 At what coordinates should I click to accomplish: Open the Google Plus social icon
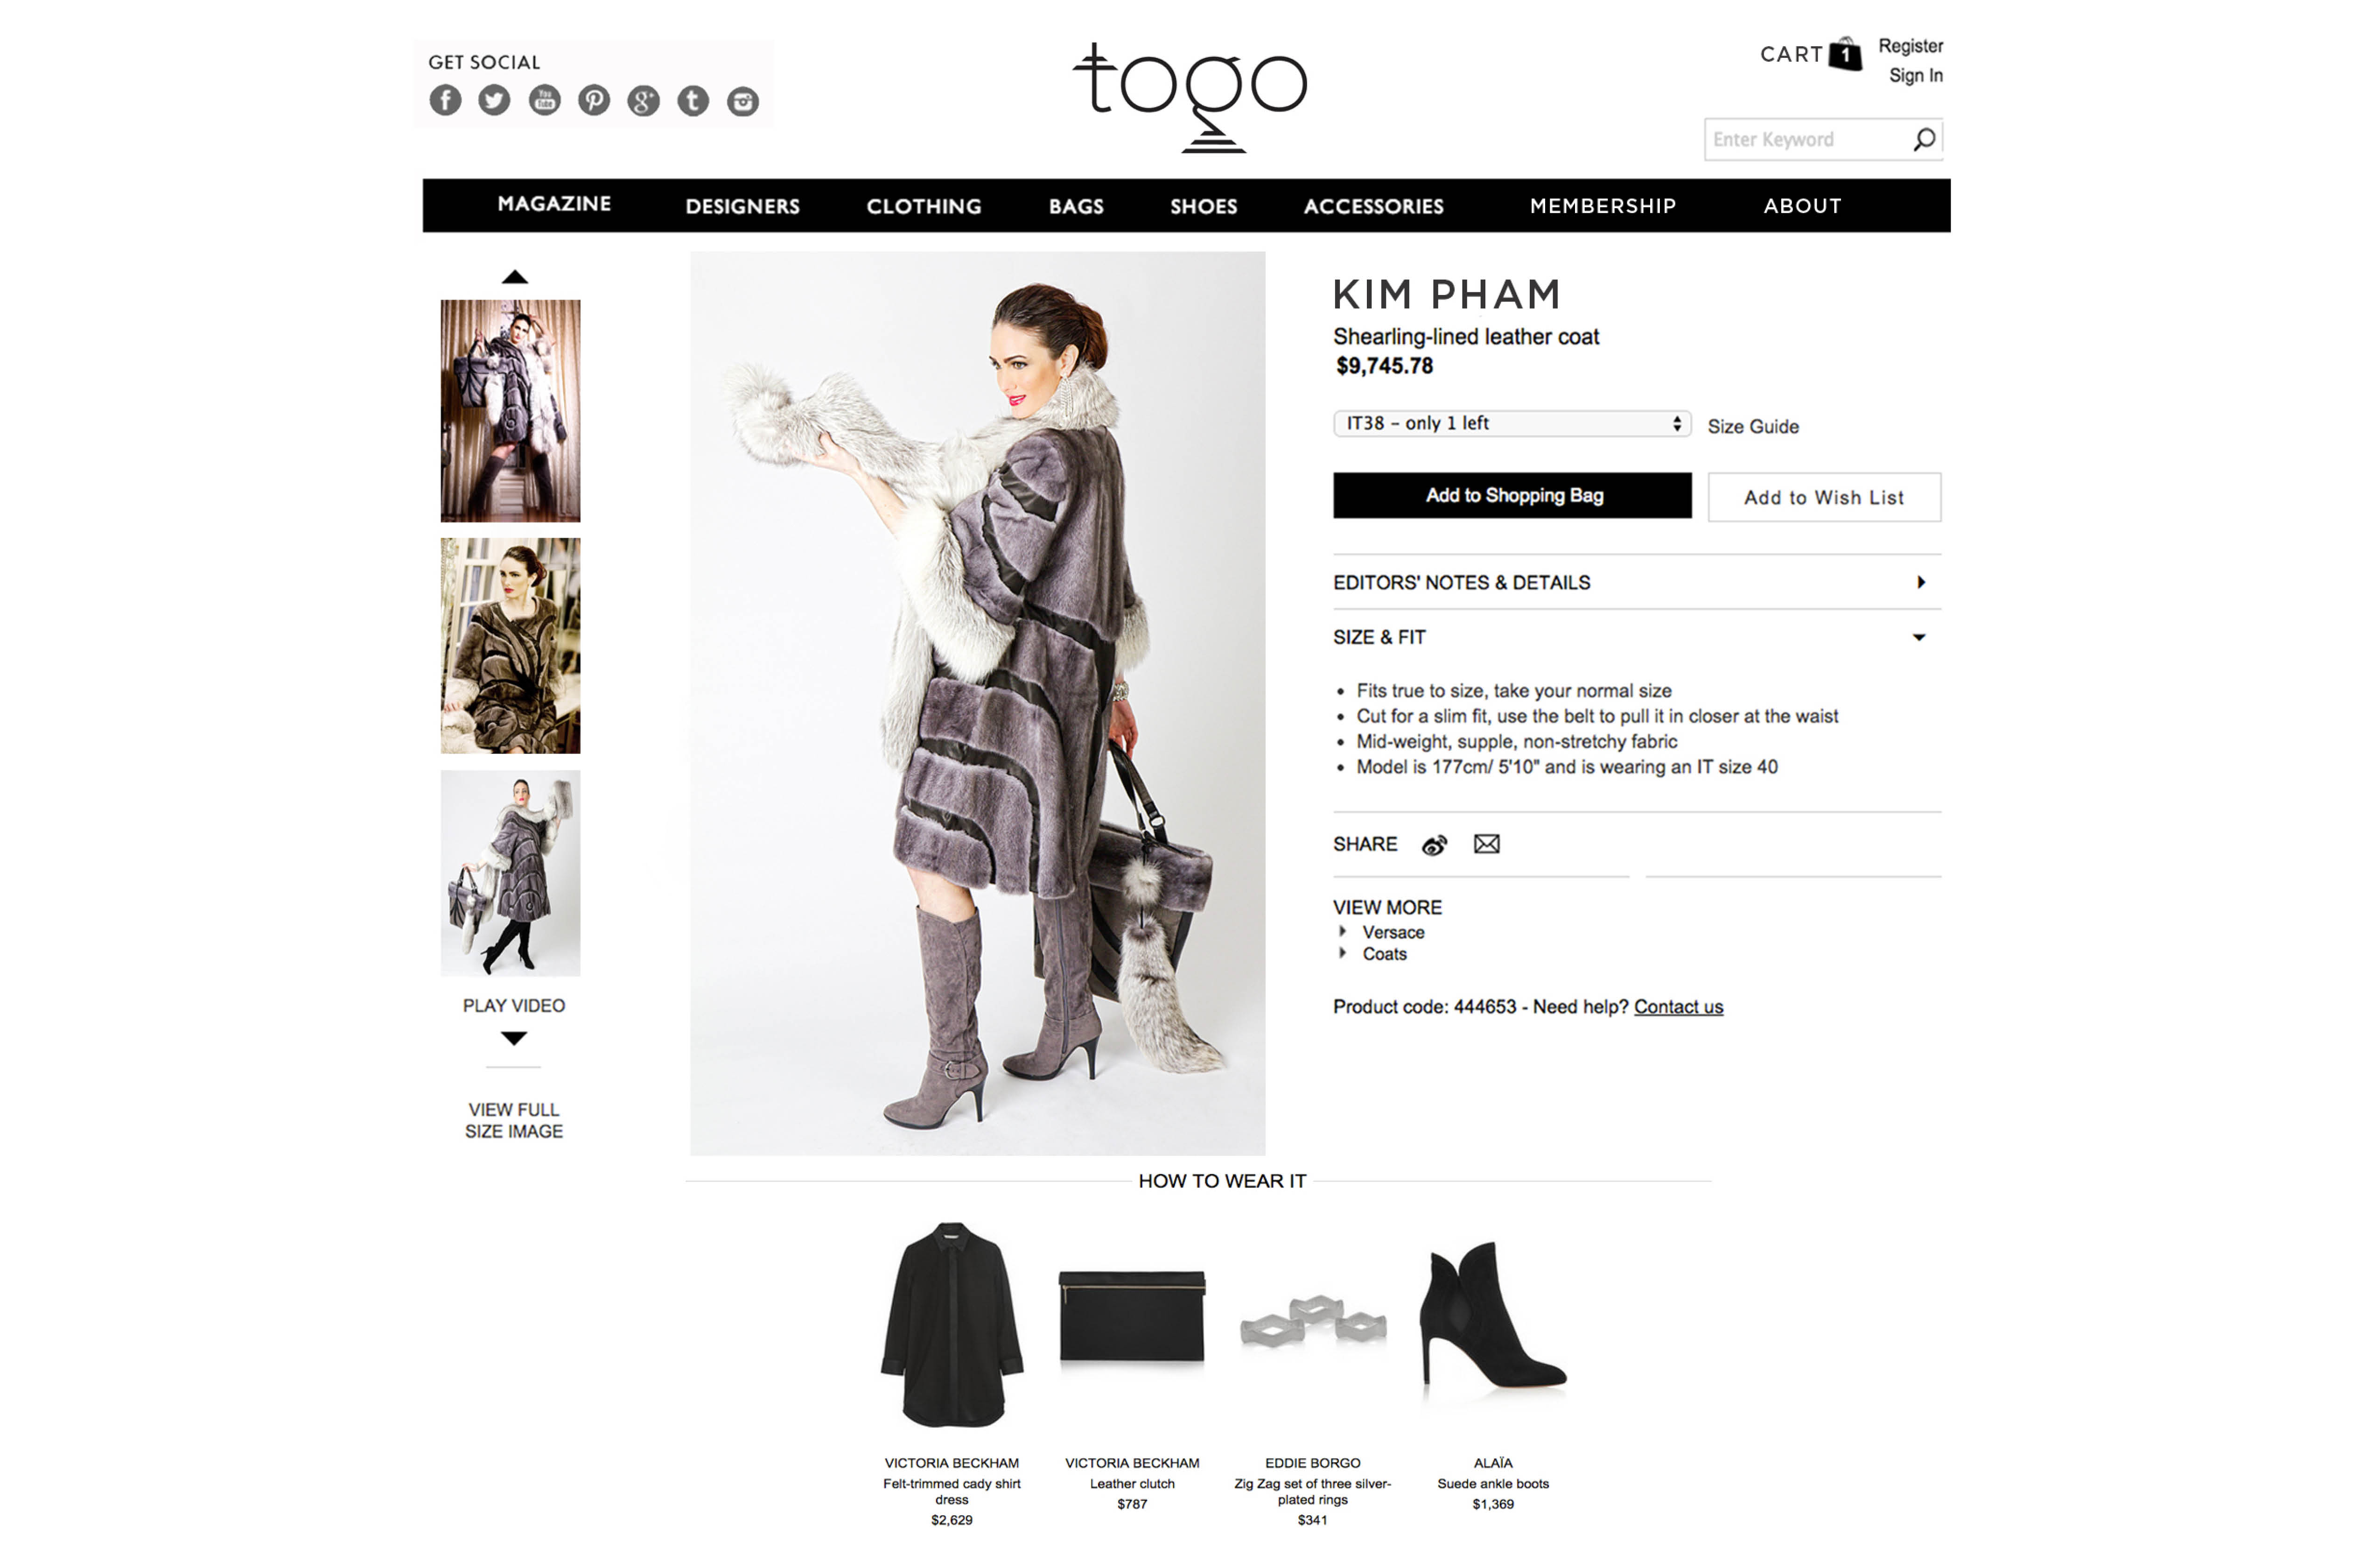(x=643, y=100)
